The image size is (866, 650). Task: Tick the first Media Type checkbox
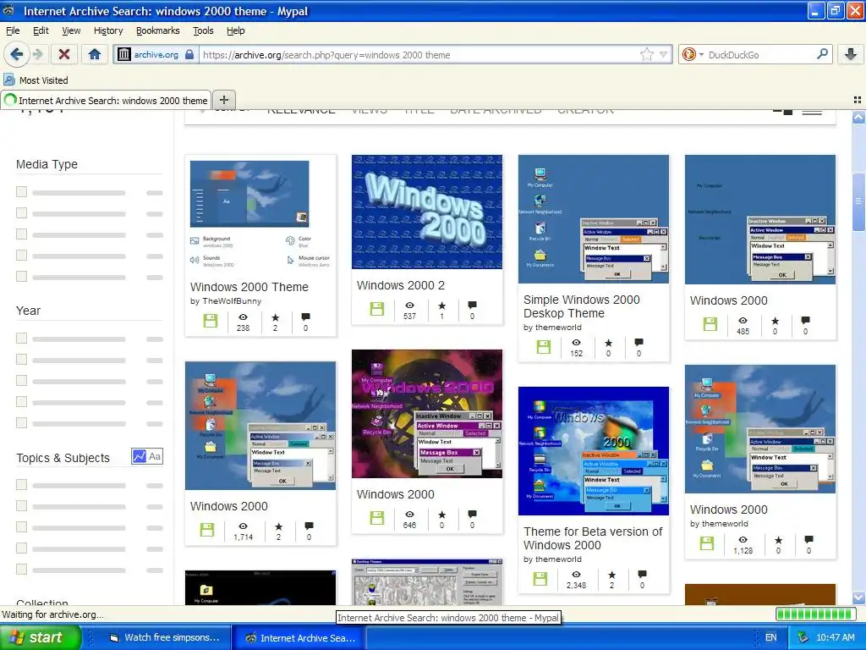[21, 192]
